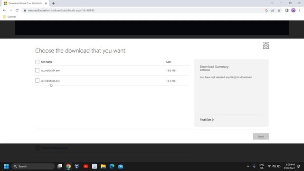Click the Download Summary heading
304x171 pixels.
214,66
